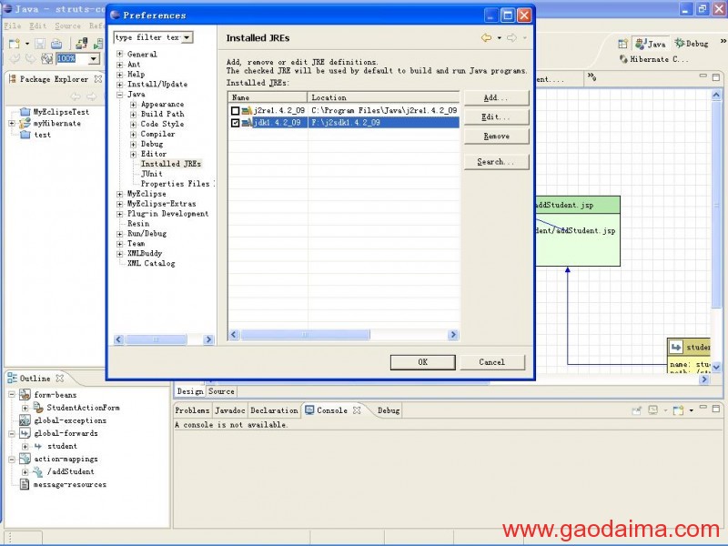Click Cancel in Preferences dialog
This screenshot has height=546, width=728.
(x=492, y=362)
